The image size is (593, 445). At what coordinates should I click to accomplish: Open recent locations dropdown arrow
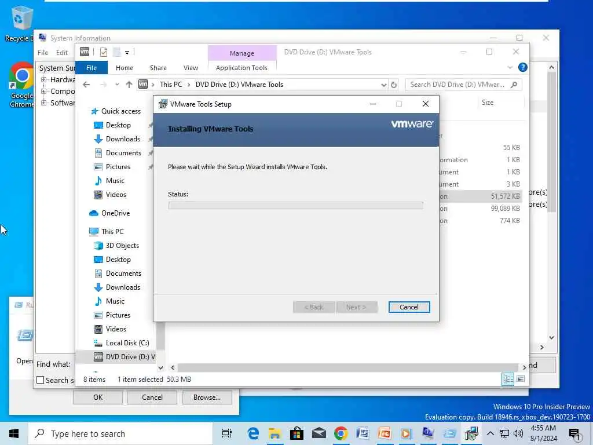point(117,85)
